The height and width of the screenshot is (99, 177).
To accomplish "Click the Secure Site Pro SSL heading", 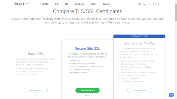I will click(x=139, y=43).
